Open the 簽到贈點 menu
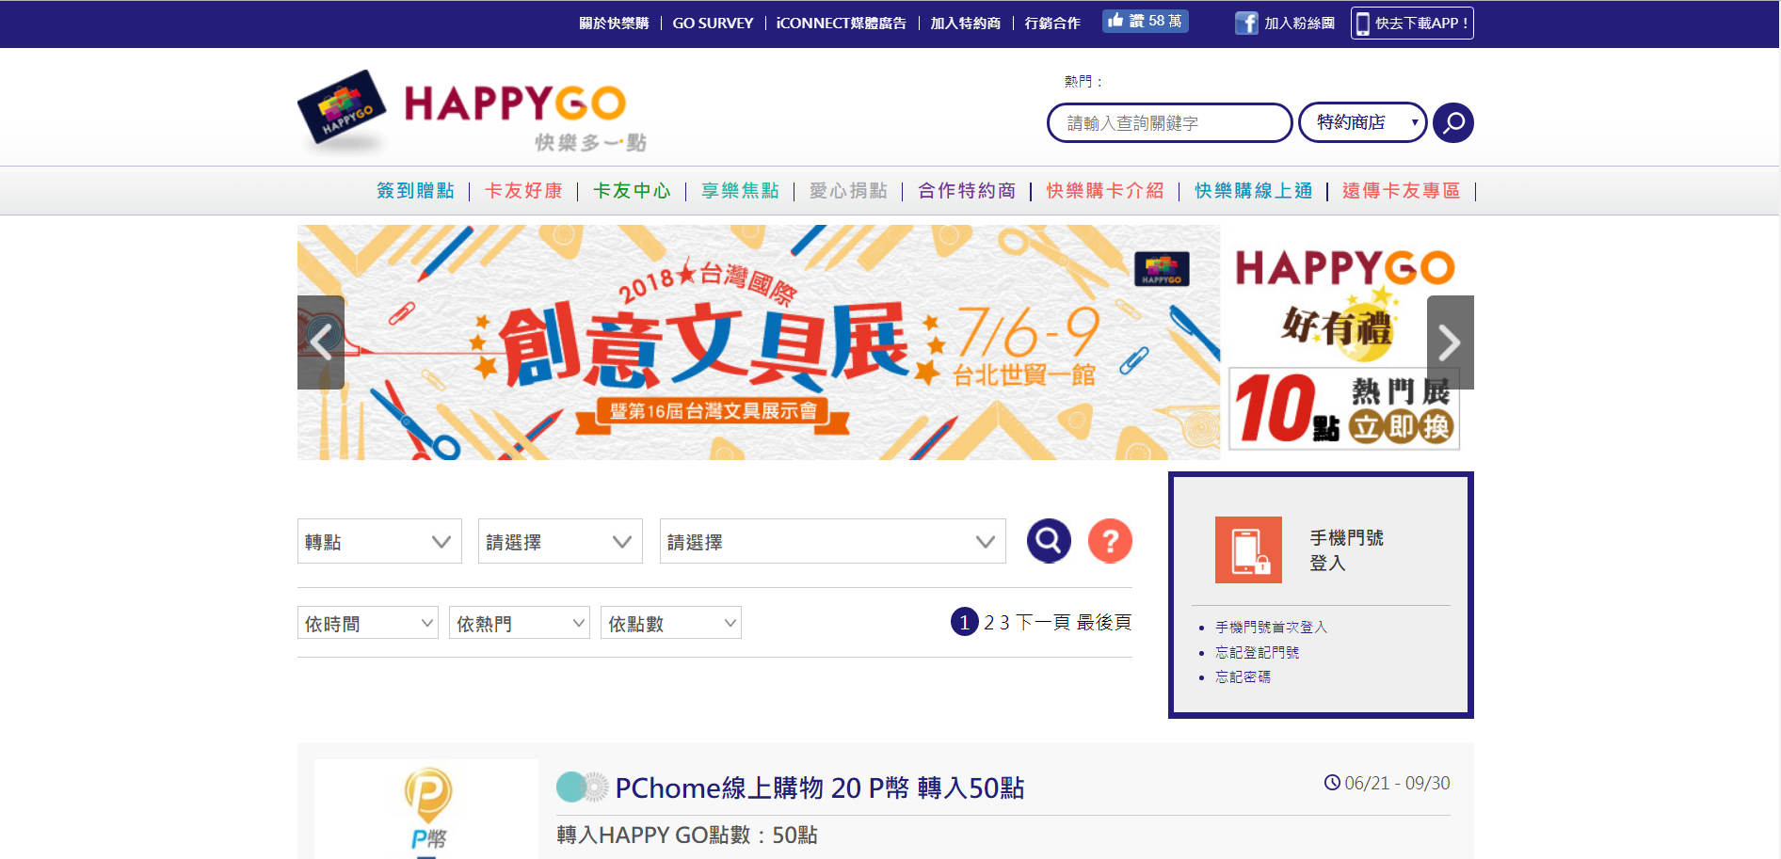Screen dimensions: 1781x859 415,191
